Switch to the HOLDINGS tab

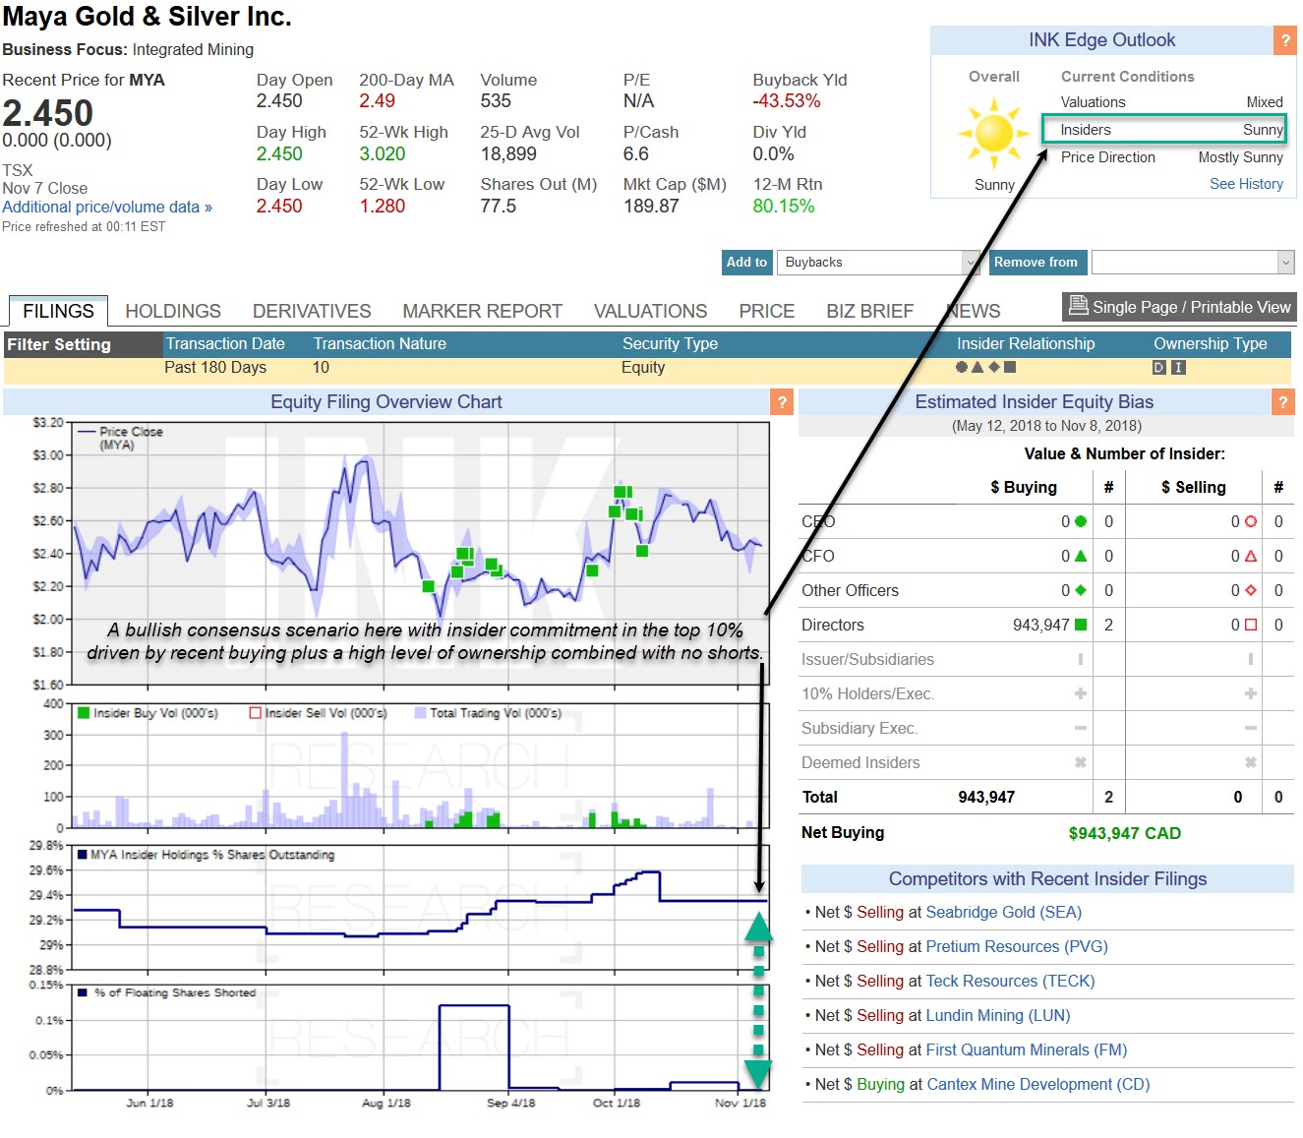[173, 311]
